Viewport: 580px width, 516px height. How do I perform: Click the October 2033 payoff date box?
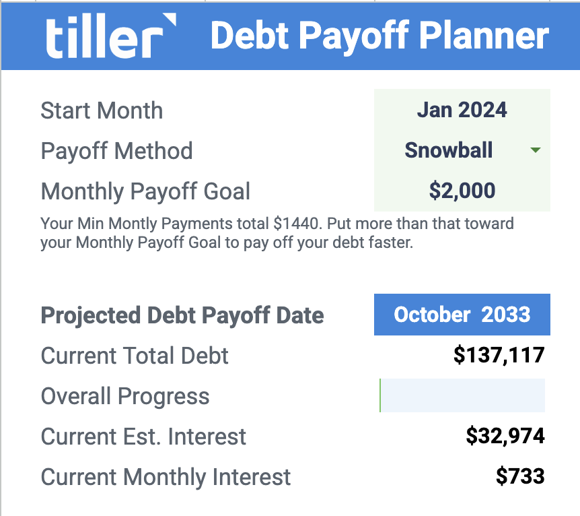coord(462,315)
